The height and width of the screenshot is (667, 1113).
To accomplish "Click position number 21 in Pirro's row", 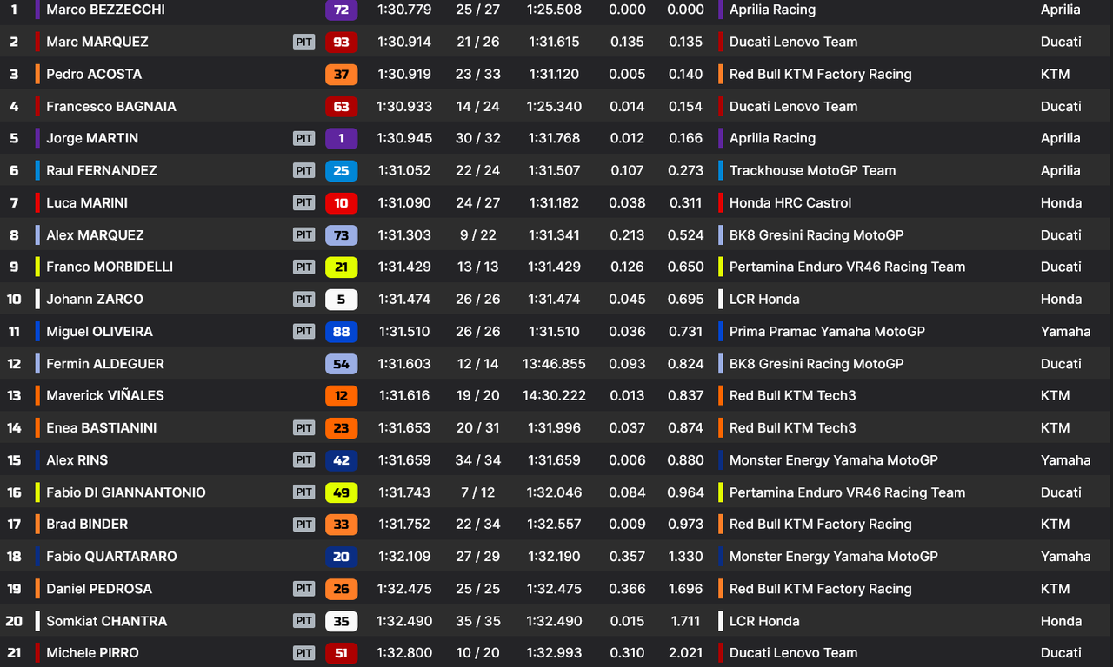I will 14,652.
